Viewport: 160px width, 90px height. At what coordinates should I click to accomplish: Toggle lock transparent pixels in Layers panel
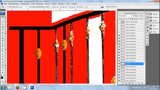[126, 19]
